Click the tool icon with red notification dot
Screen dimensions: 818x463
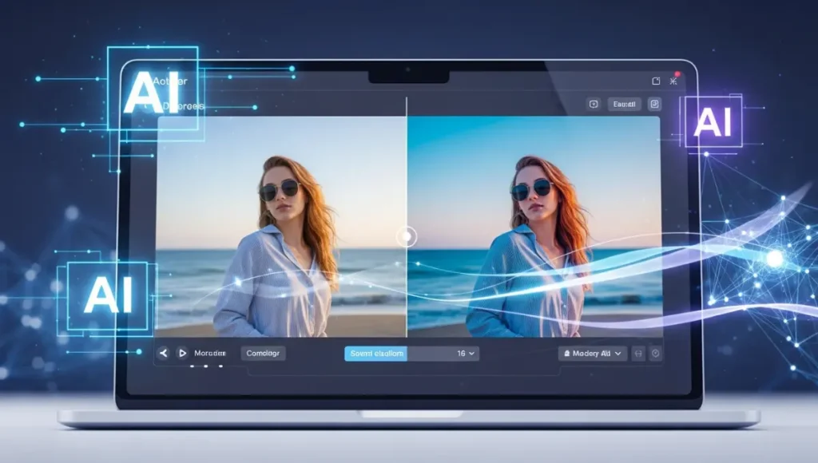673,81
